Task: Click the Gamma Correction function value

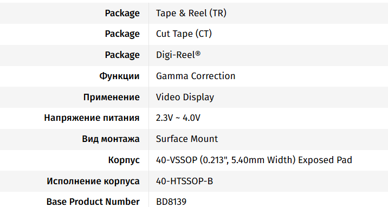Action: [x=196, y=76]
